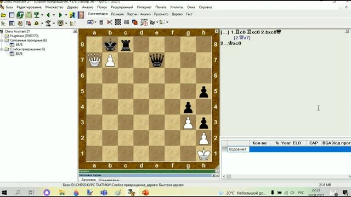Image resolution: width=351 pixels, height=197 pixels.
Task: Click horizontal scrollbar left arrow under table
Action: pyautogui.click(x=224, y=176)
